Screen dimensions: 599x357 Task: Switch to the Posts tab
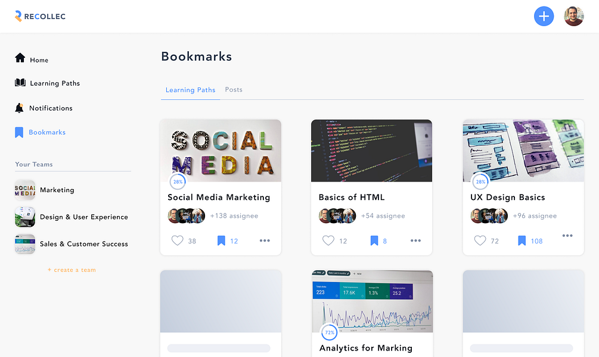click(x=234, y=90)
